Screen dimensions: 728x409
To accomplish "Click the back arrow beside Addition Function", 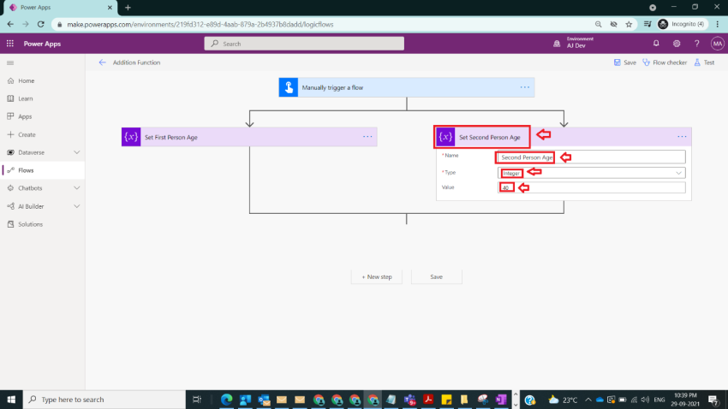I will click(x=102, y=62).
